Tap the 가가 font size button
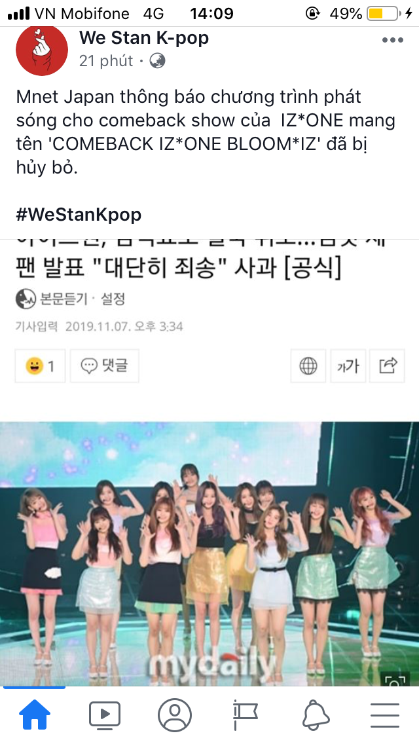 pos(348,366)
